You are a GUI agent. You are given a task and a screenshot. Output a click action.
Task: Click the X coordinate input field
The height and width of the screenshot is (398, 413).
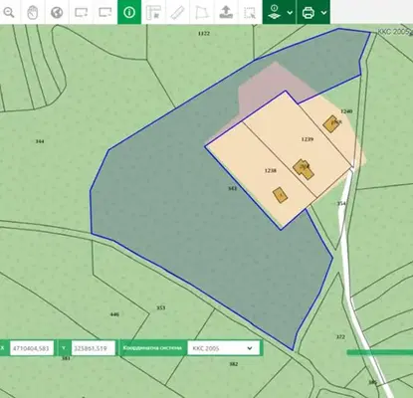click(32, 348)
